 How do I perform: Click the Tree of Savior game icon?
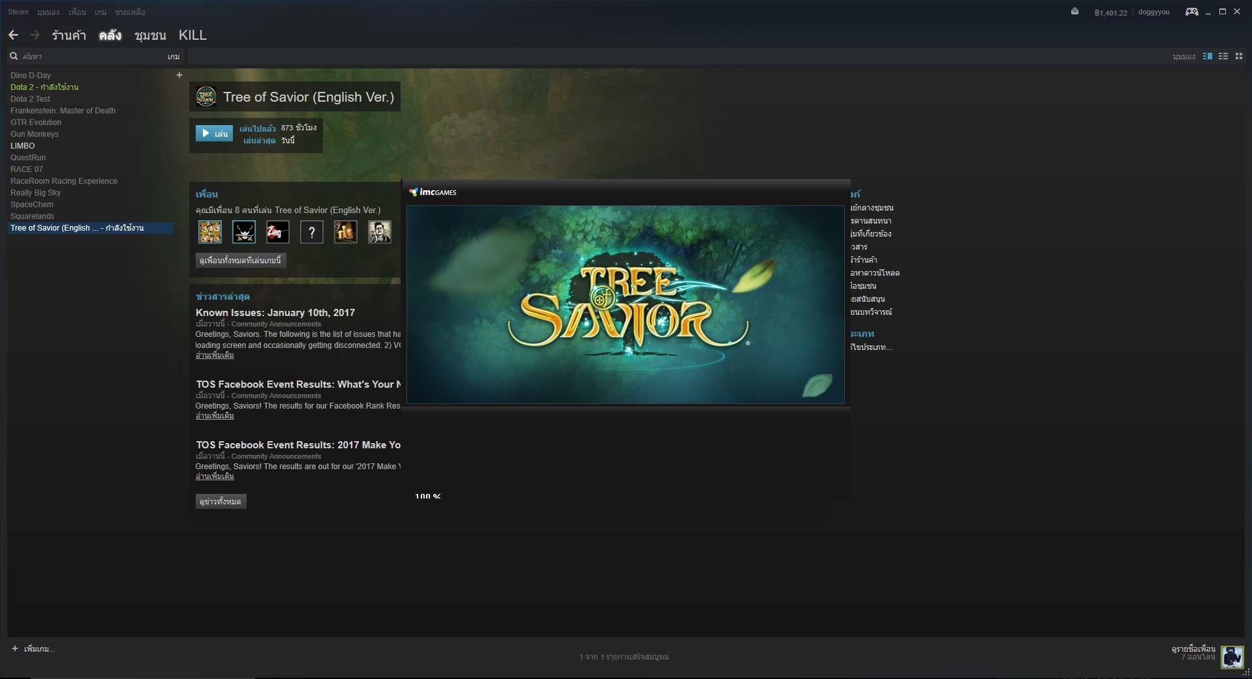tap(206, 97)
